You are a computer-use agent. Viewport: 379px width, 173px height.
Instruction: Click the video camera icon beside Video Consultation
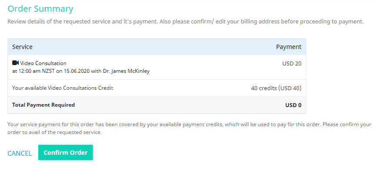[16, 63]
